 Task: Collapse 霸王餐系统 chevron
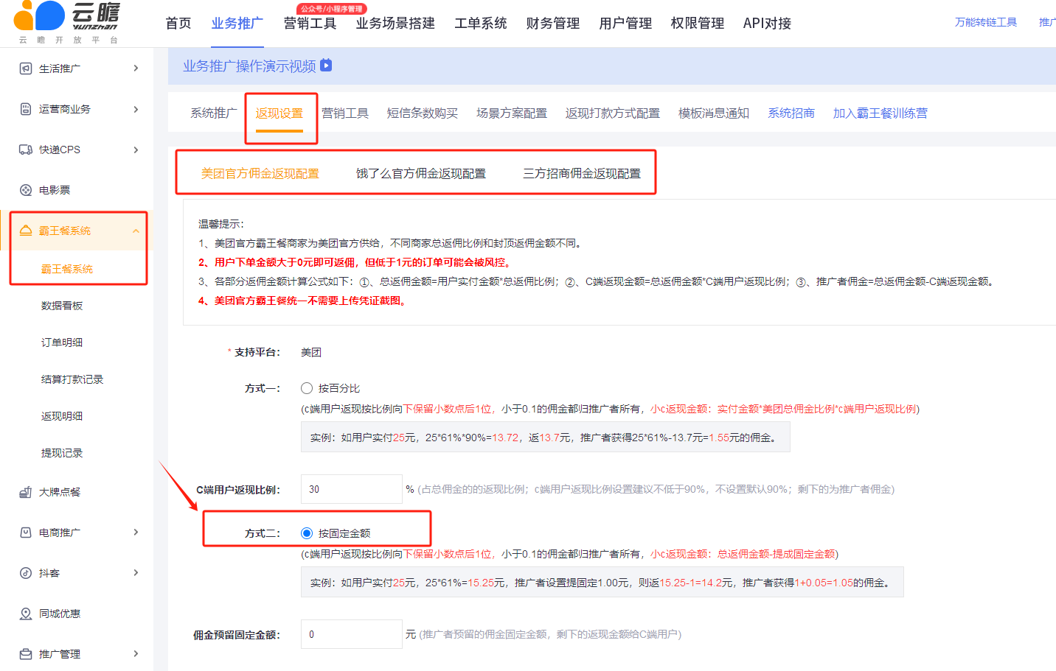pos(136,231)
